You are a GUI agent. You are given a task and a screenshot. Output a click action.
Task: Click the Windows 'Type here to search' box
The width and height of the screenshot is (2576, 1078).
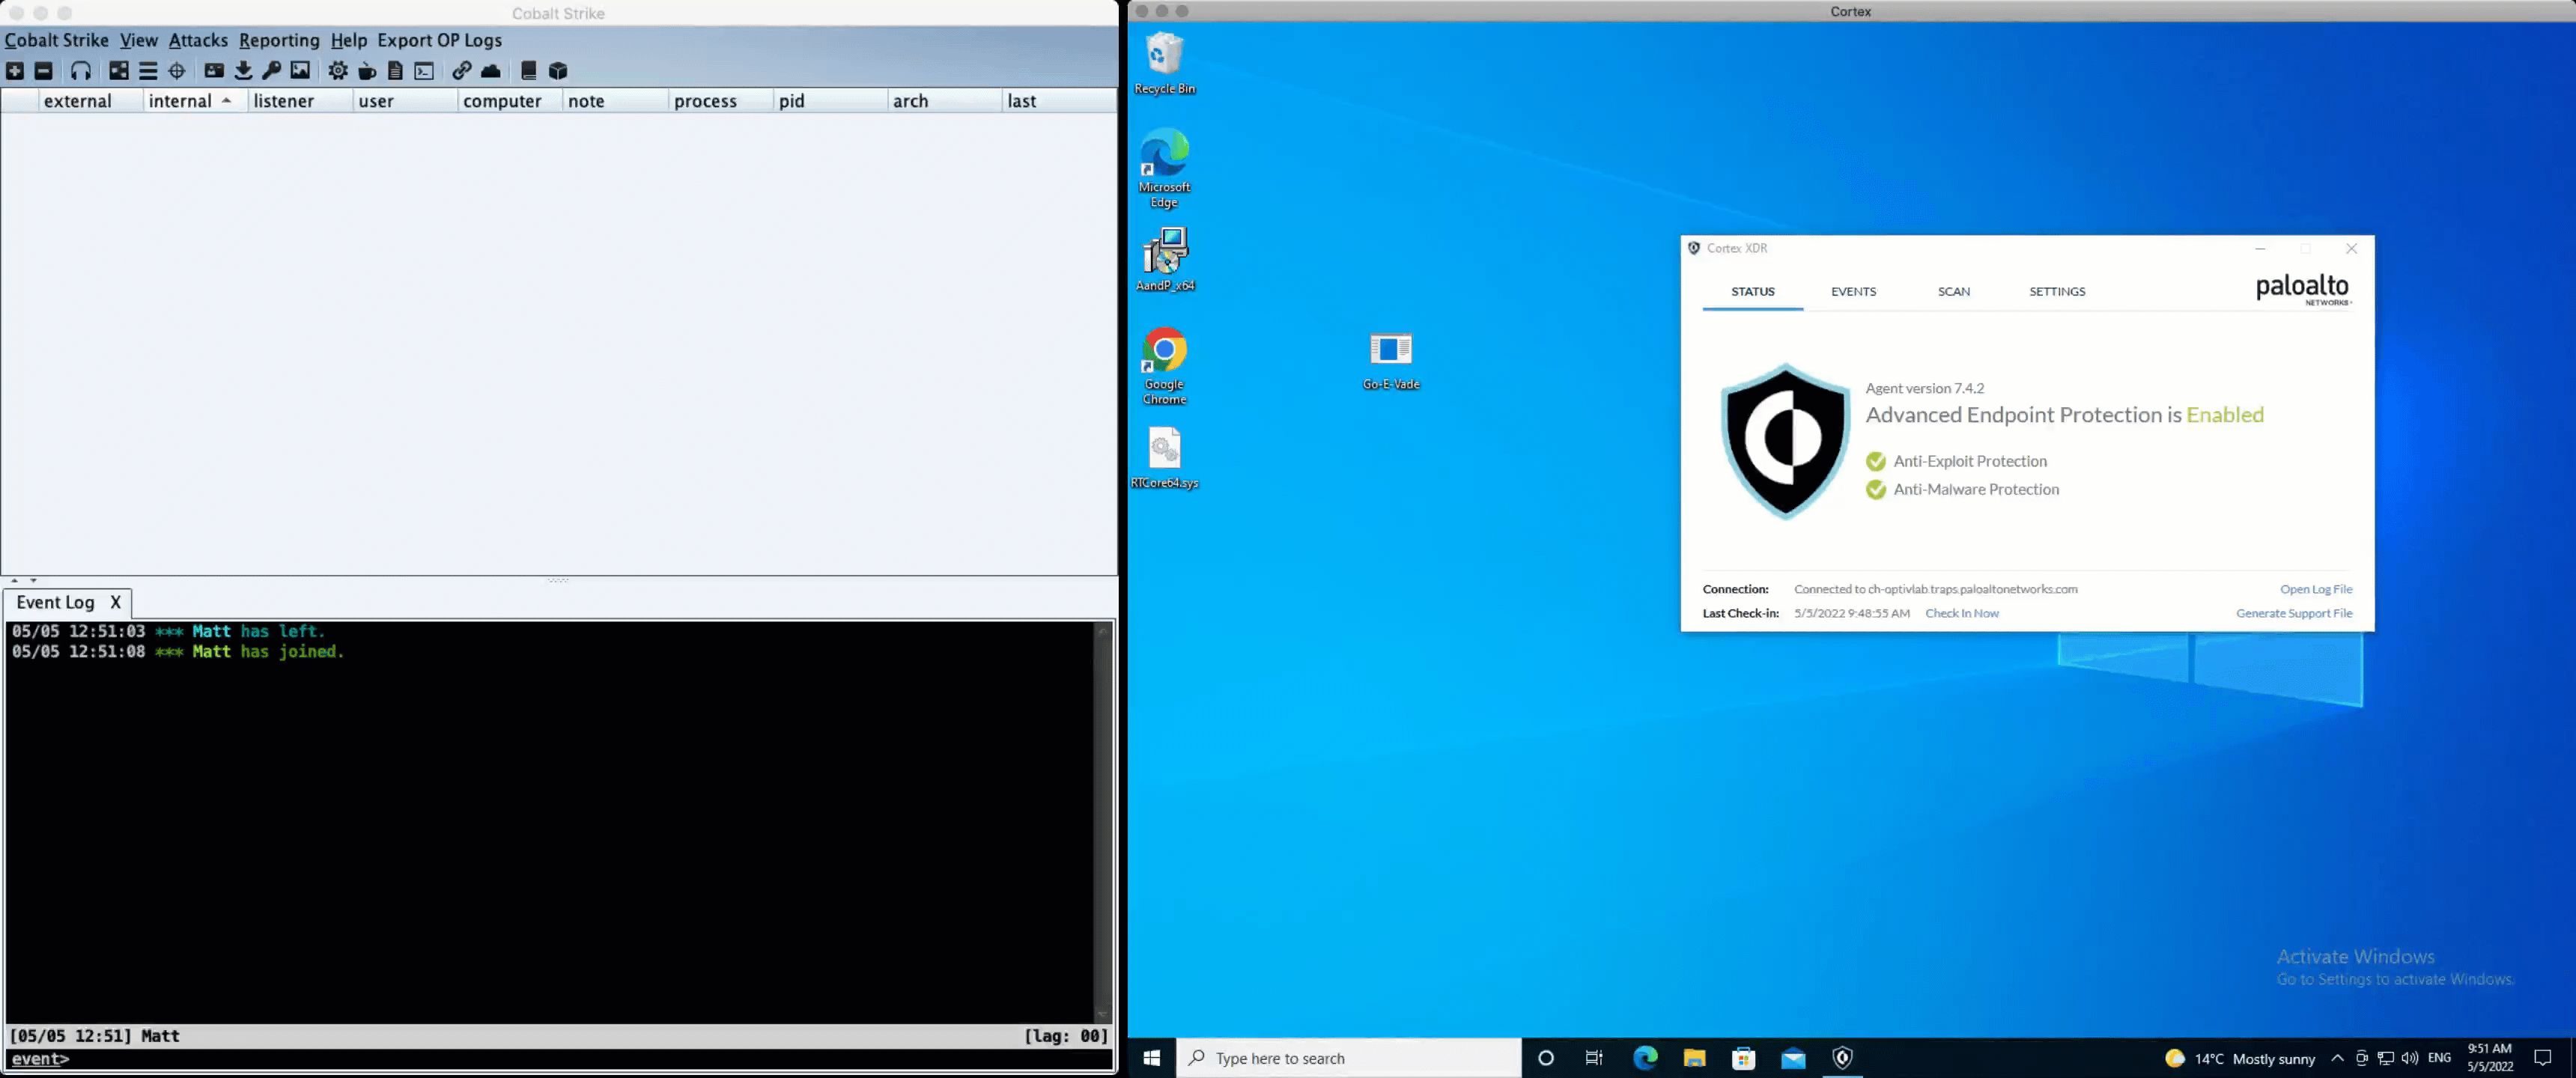tap(1349, 1058)
